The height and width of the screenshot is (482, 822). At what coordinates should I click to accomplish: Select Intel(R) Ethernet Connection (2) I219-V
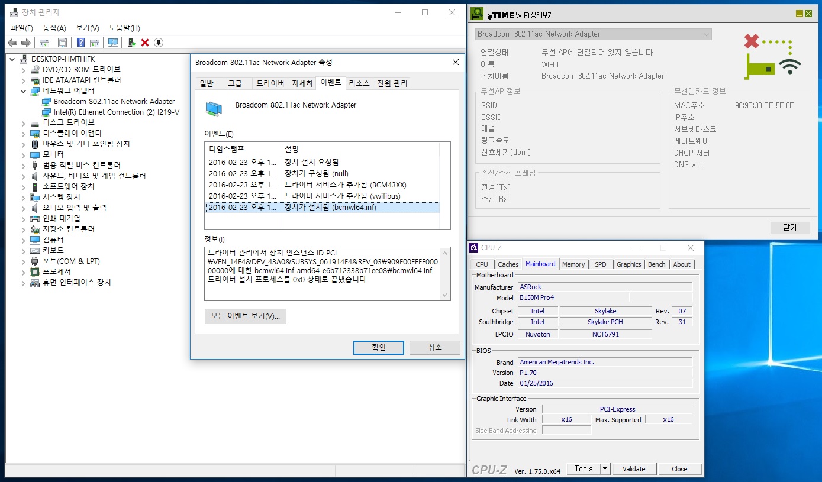coord(117,112)
